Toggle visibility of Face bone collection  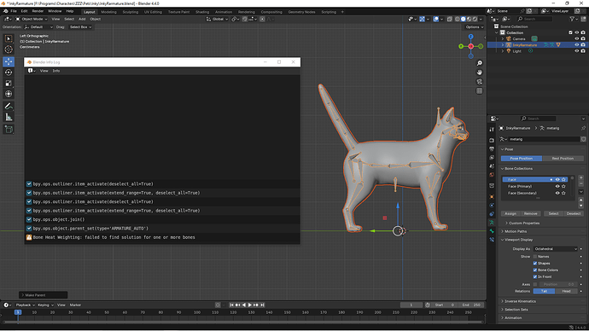(557, 180)
